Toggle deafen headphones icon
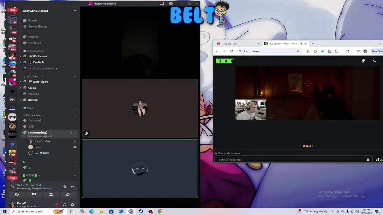Viewport: 383px width, 215px height. pos(64,205)
